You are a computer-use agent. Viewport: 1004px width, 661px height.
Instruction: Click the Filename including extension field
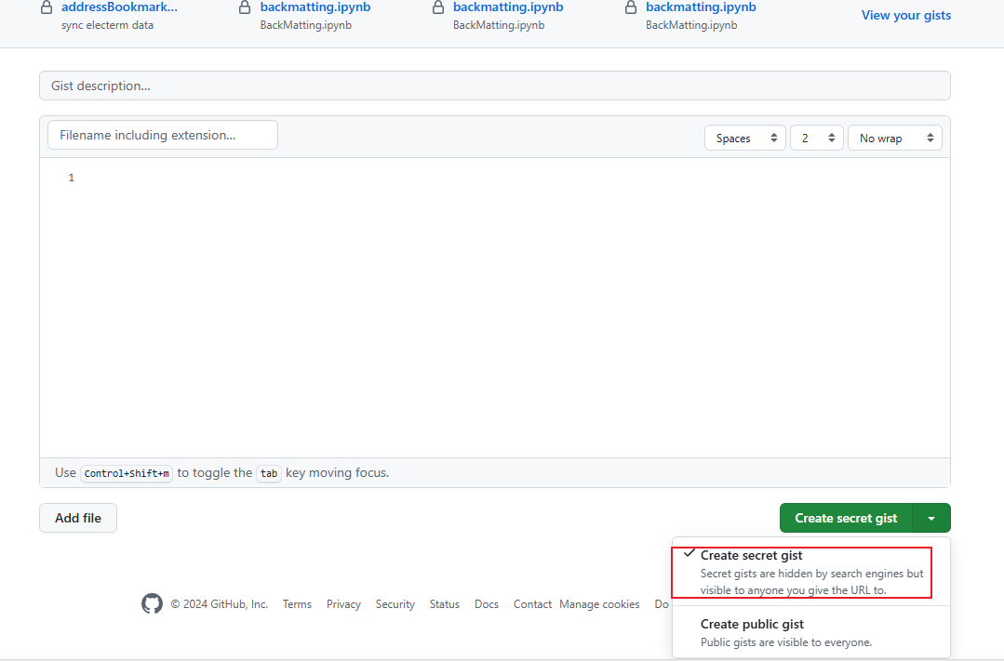163,135
